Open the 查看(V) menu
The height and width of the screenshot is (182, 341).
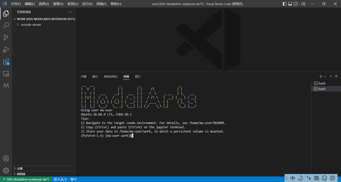coord(58,4)
